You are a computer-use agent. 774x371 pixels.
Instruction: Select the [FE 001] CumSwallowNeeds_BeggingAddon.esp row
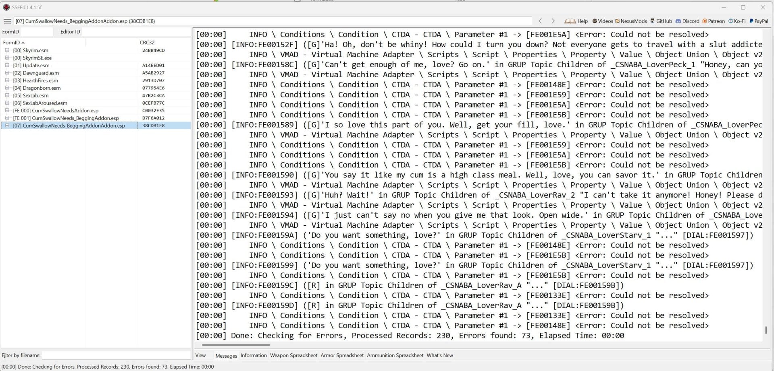coord(96,118)
